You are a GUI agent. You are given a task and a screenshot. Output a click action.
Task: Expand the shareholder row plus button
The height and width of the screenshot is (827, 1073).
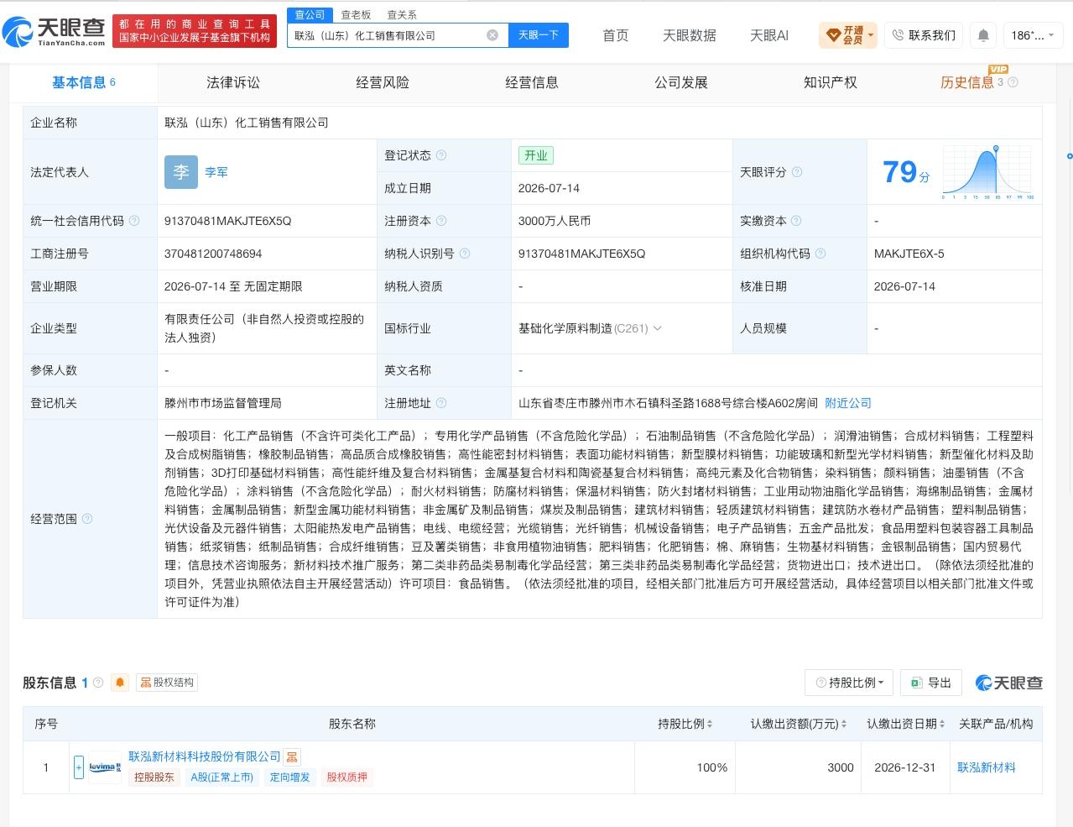pos(79,767)
